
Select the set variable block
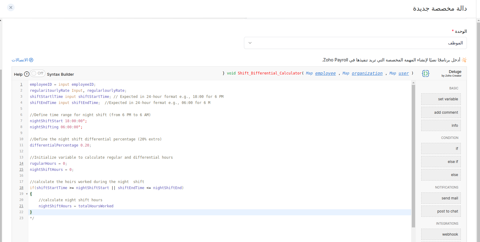[441, 99]
